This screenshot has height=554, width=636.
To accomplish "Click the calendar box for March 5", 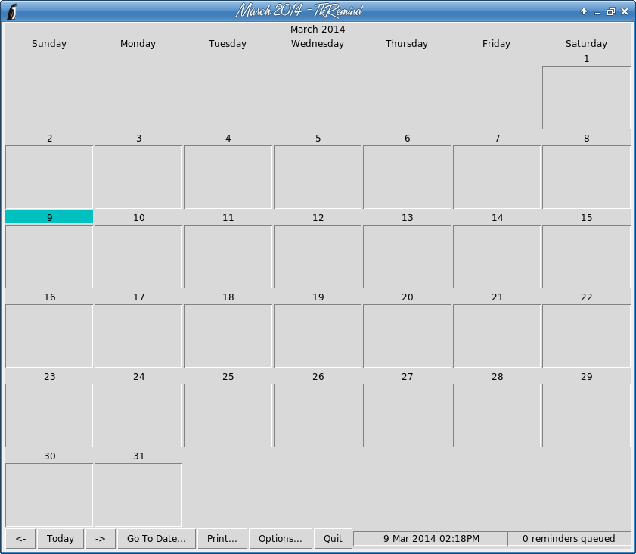I will pyautogui.click(x=318, y=177).
